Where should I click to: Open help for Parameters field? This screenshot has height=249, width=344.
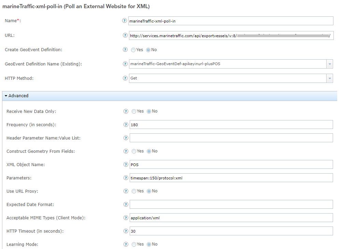pos(126,178)
